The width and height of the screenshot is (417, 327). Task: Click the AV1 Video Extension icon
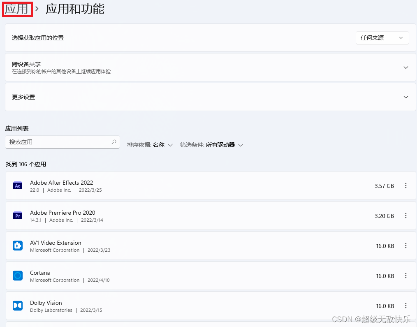[18, 246]
